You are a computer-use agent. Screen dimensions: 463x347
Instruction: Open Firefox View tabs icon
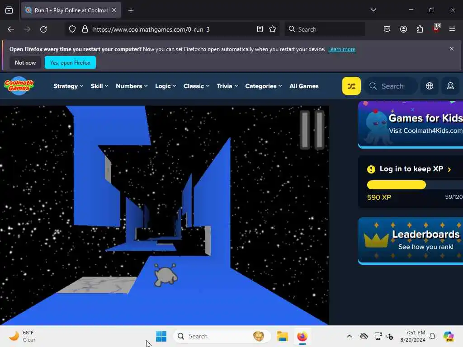coord(9,10)
